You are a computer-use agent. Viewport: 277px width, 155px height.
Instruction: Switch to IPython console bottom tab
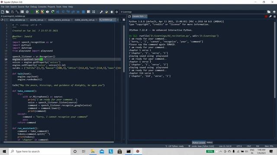[199, 143]
